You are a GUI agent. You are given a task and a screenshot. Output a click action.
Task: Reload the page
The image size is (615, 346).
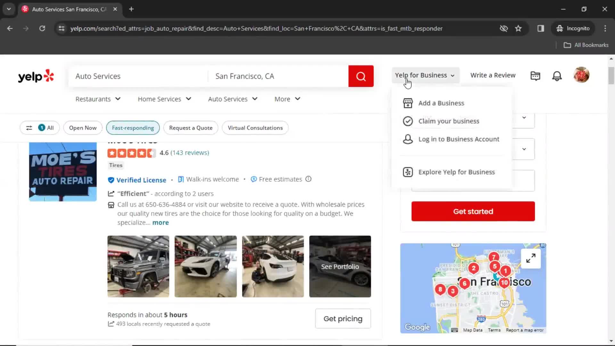pos(42,29)
